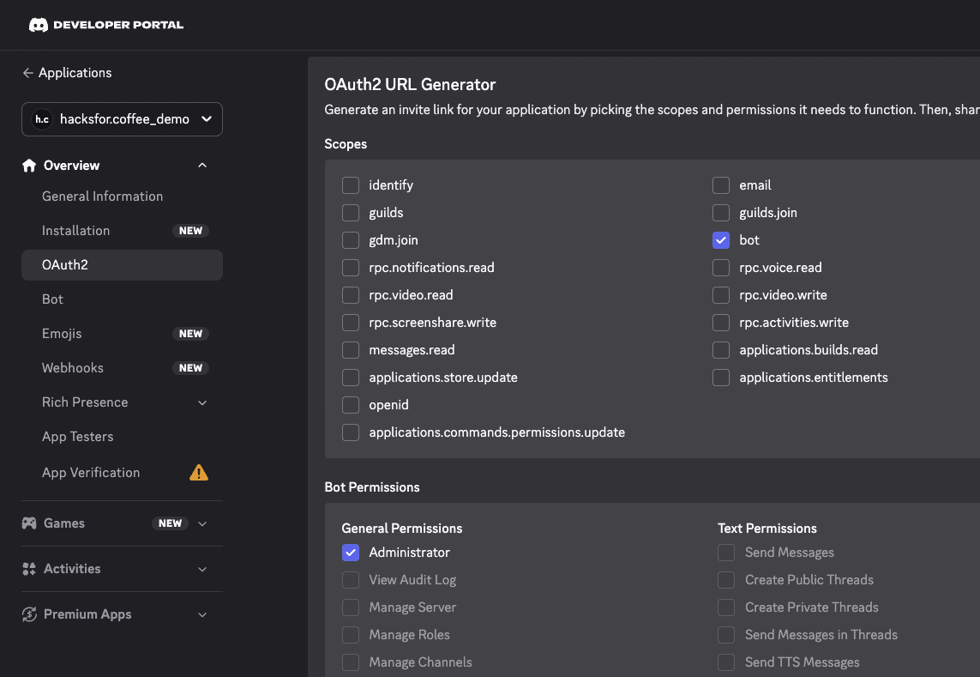The height and width of the screenshot is (677, 980).
Task: Check the rpc.voice.read scope
Action: tap(720, 268)
